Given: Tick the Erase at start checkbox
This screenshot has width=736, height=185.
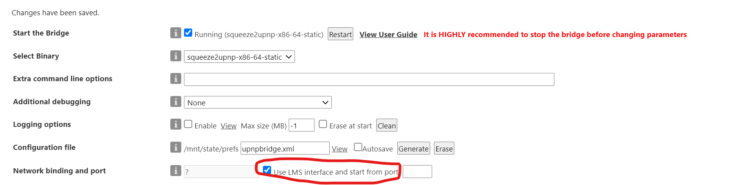Looking at the screenshot, I should 323,124.
